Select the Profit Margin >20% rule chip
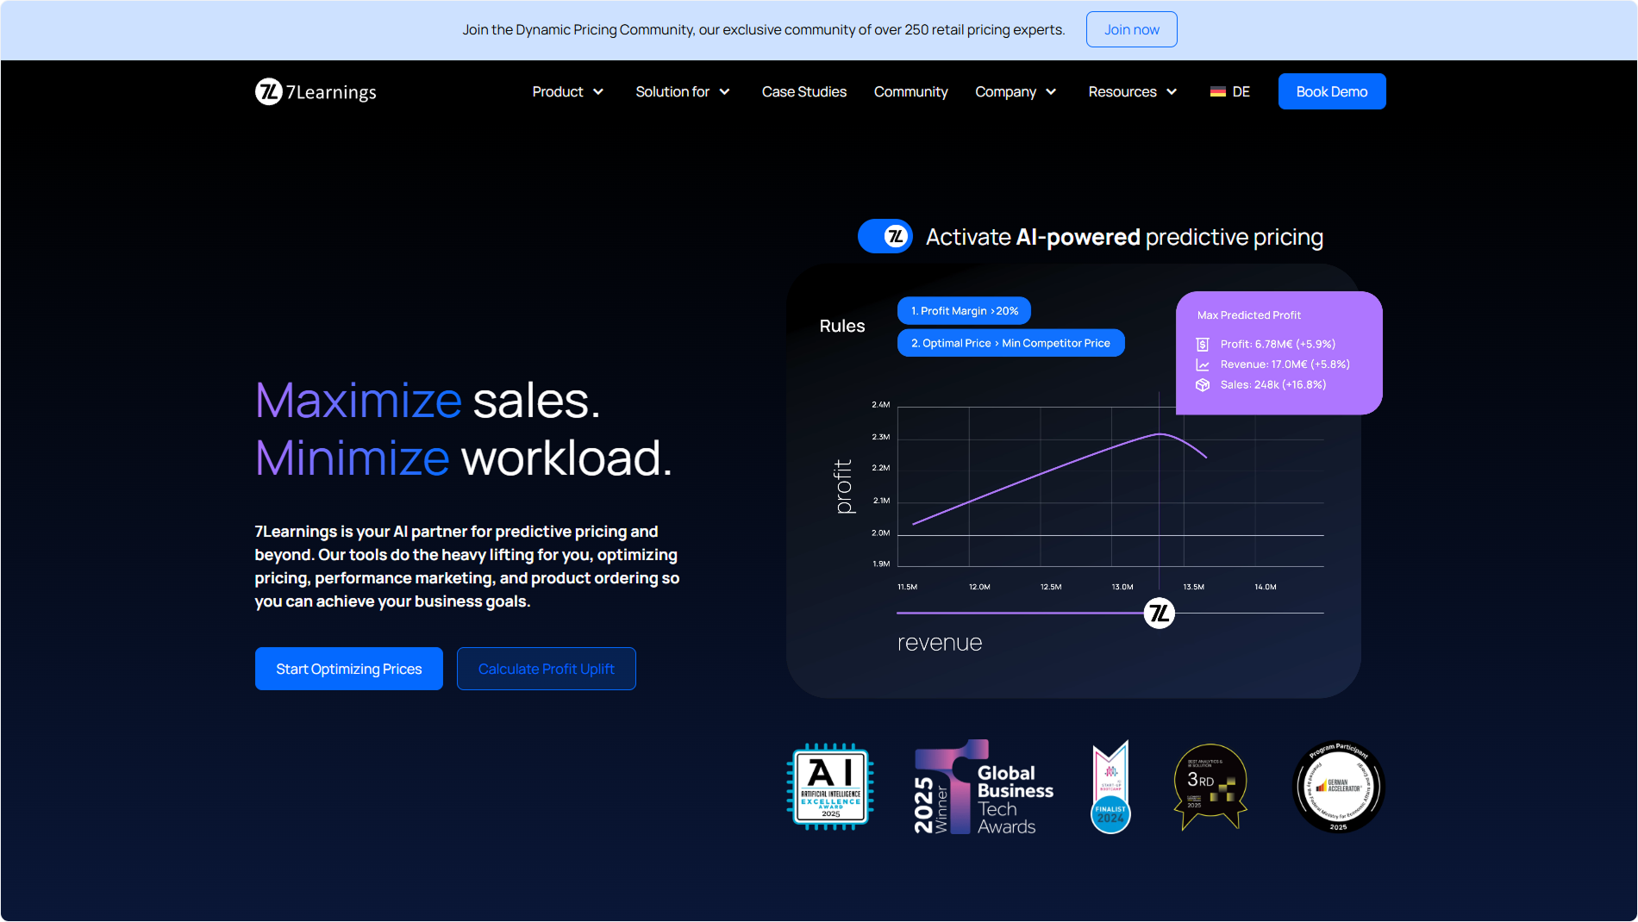This screenshot has height=922, width=1638. click(964, 311)
